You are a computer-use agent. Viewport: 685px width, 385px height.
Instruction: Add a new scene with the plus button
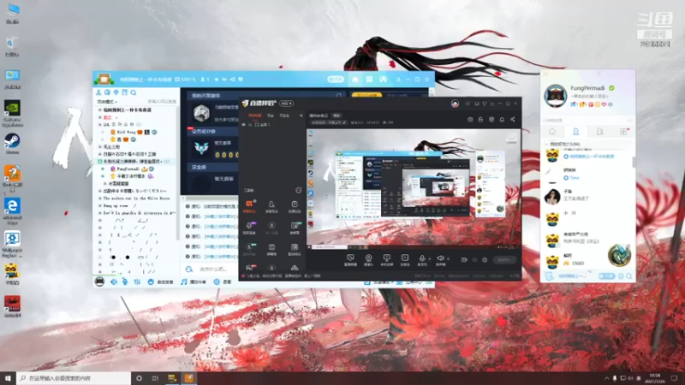tap(301, 115)
